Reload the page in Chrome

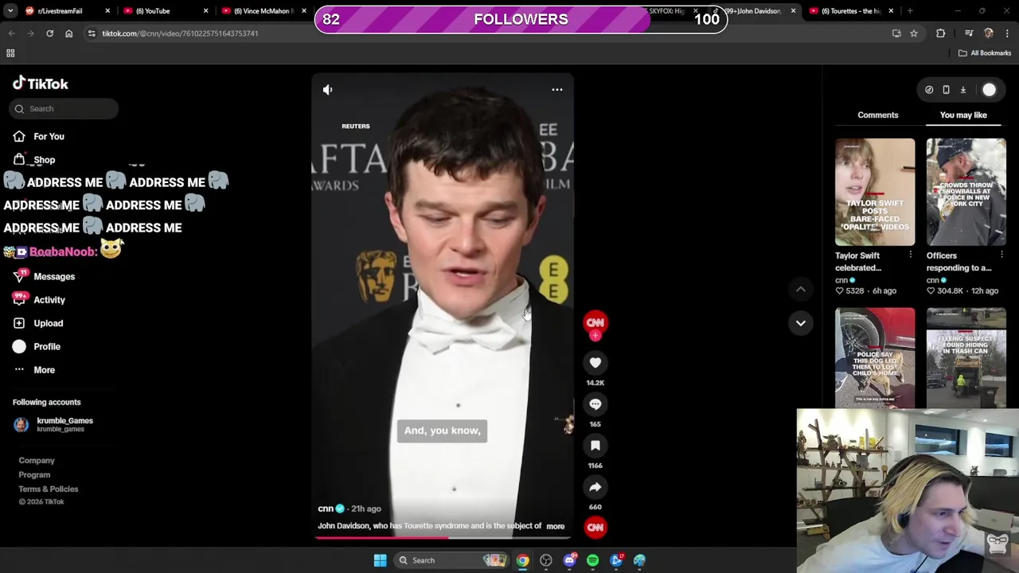[x=49, y=33]
